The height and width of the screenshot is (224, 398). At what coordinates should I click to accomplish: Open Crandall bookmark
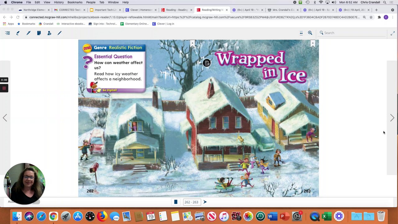pos(46,24)
